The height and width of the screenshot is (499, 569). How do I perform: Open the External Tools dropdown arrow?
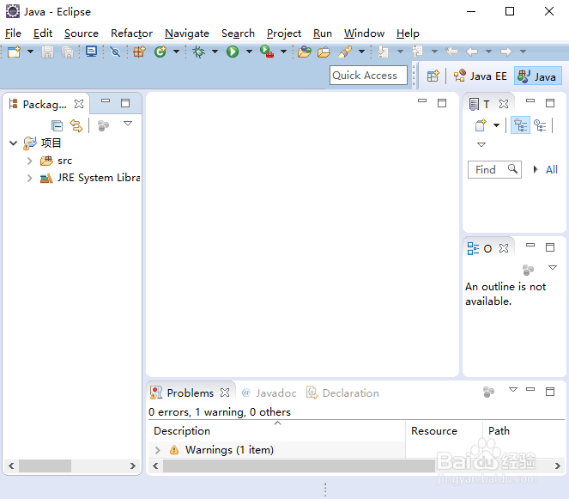283,52
